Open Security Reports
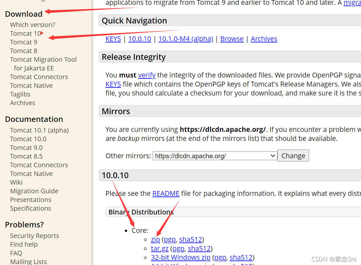Viewport: 361px width, 265px height. click(35, 236)
